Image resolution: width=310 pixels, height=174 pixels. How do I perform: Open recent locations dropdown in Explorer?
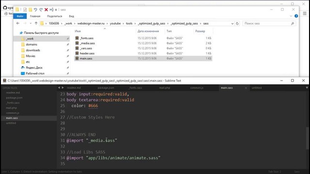(31, 24)
